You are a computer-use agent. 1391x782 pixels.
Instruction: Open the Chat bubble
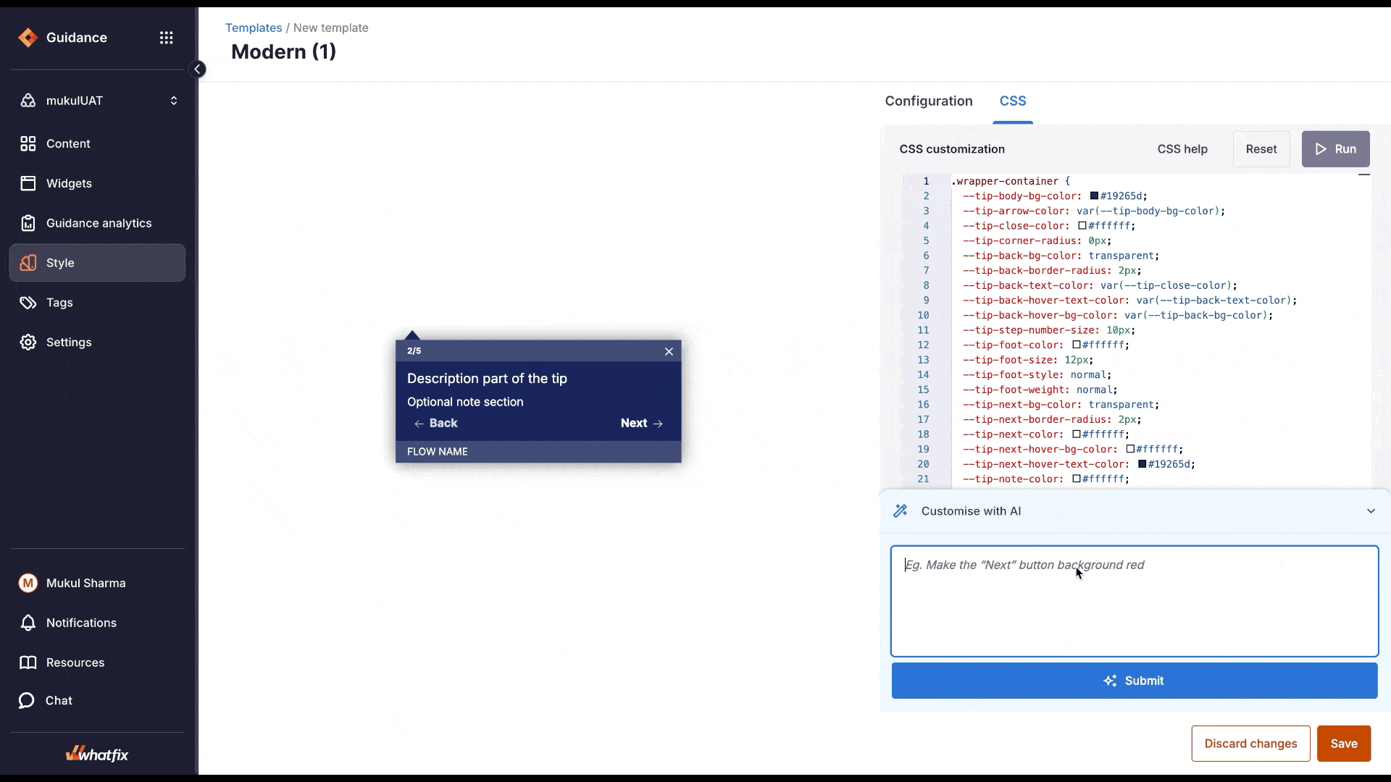click(x=27, y=700)
